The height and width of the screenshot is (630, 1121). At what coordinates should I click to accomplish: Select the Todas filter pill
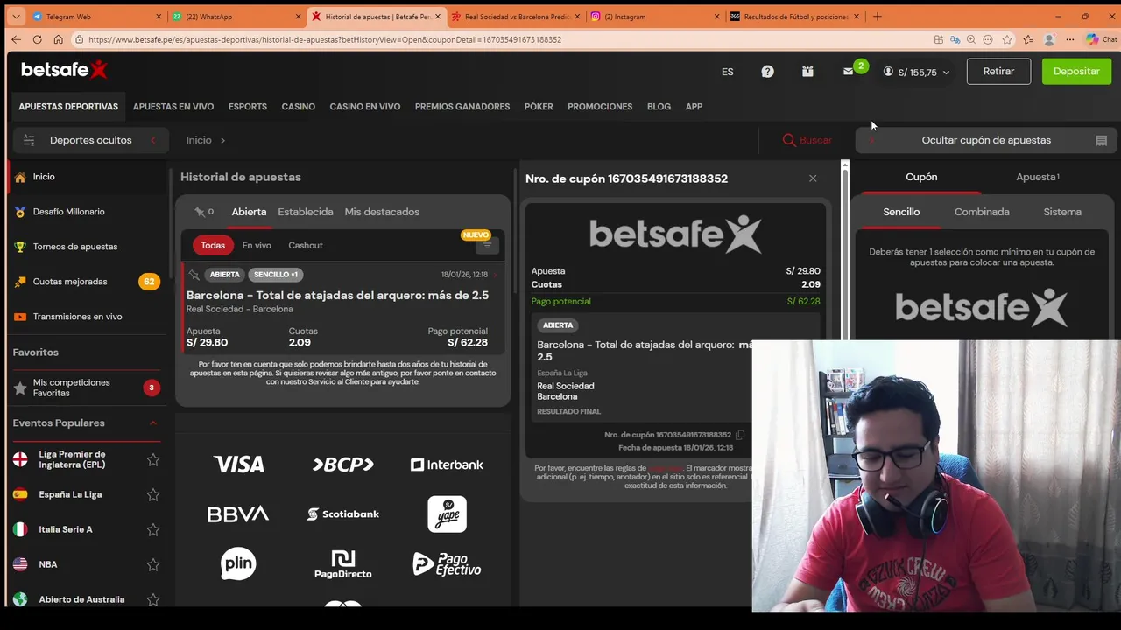tap(213, 246)
